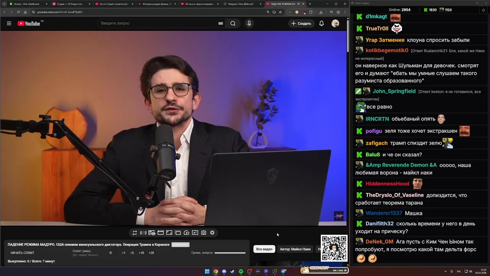
Task: Open the Chrome profile icon
Action: [x=338, y=12]
